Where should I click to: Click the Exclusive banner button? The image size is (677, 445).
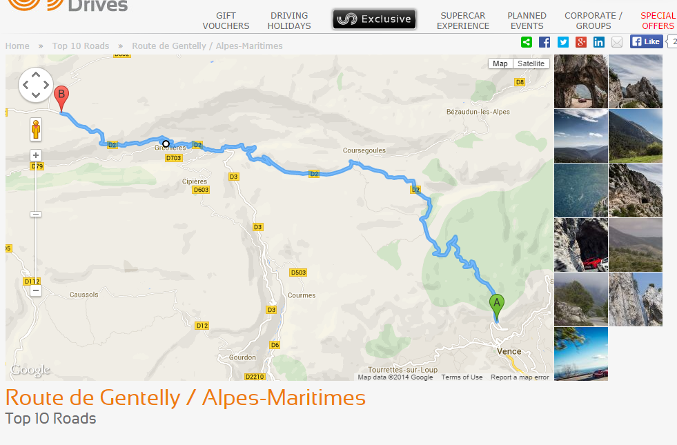point(375,19)
